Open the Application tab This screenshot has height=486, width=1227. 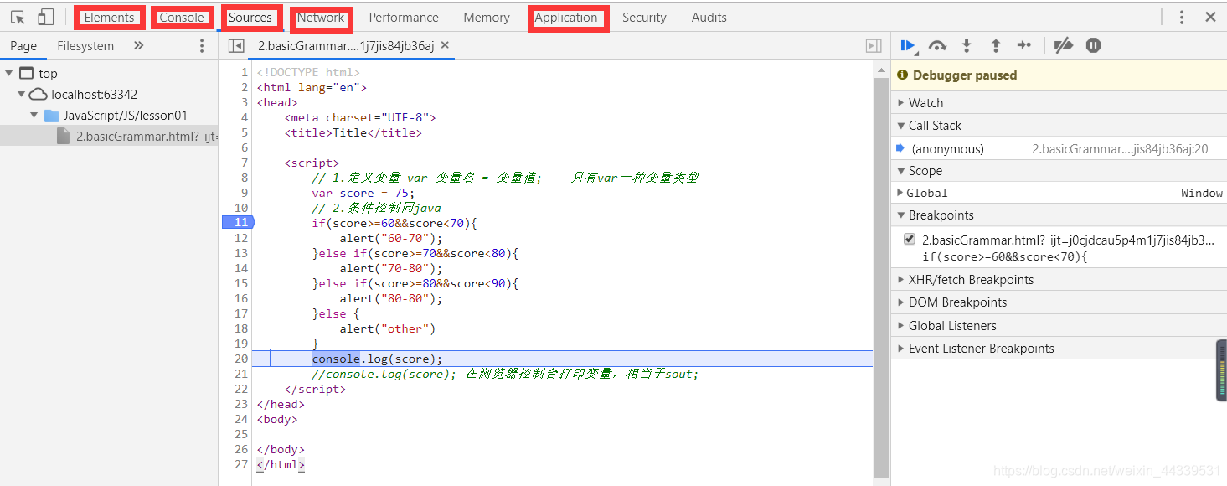pos(566,18)
